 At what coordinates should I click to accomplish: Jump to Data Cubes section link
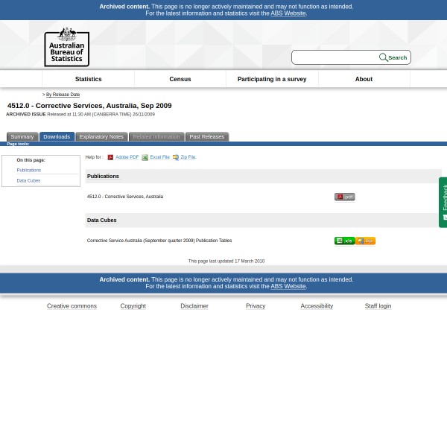[28, 180]
